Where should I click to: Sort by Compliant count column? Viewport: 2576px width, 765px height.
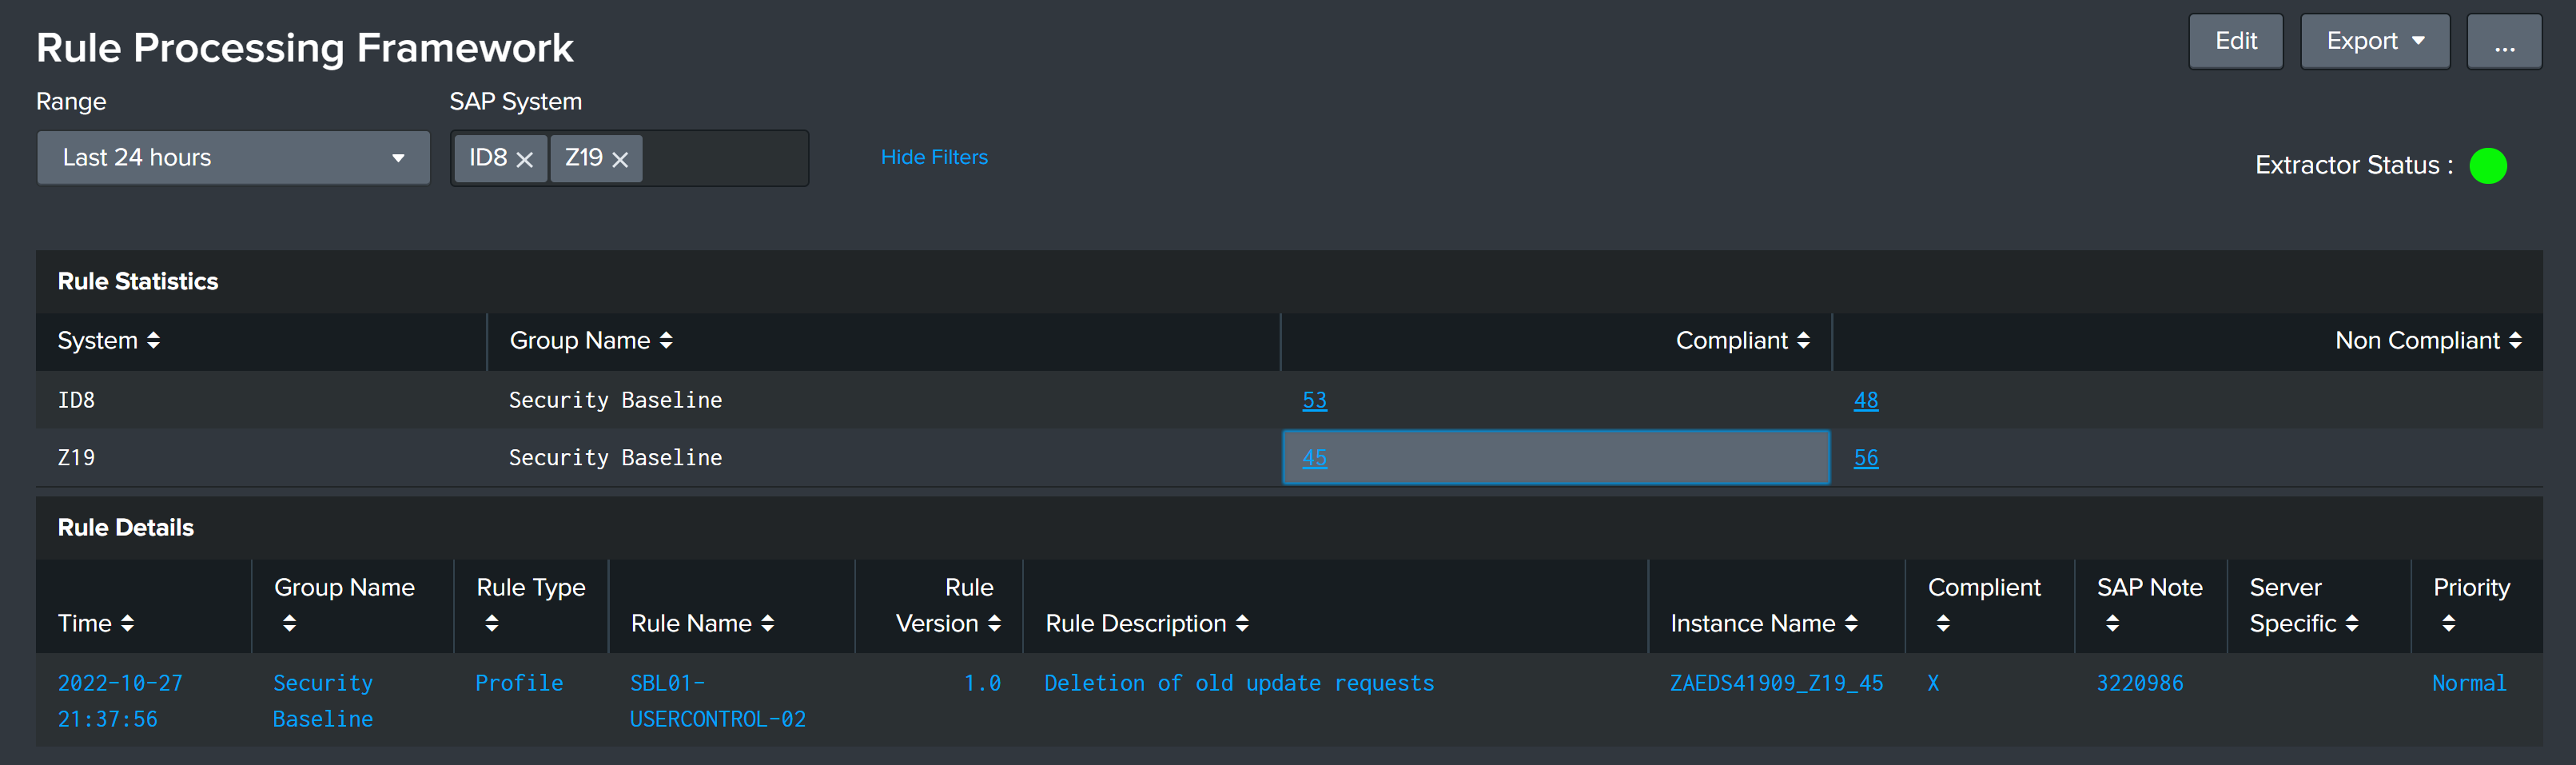[x=1741, y=341]
